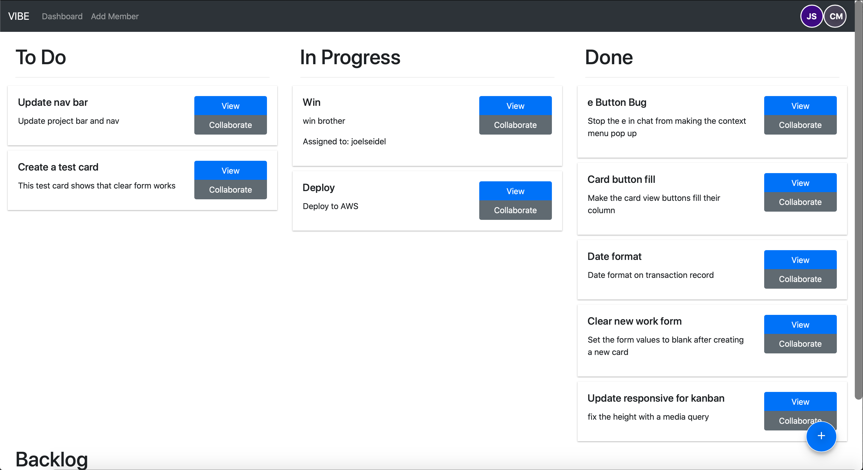Collaborate on Clear new work form card
The height and width of the screenshot is (470, 863).
[800, 344]
